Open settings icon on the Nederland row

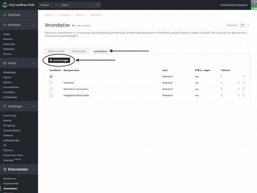pos(238,83)
